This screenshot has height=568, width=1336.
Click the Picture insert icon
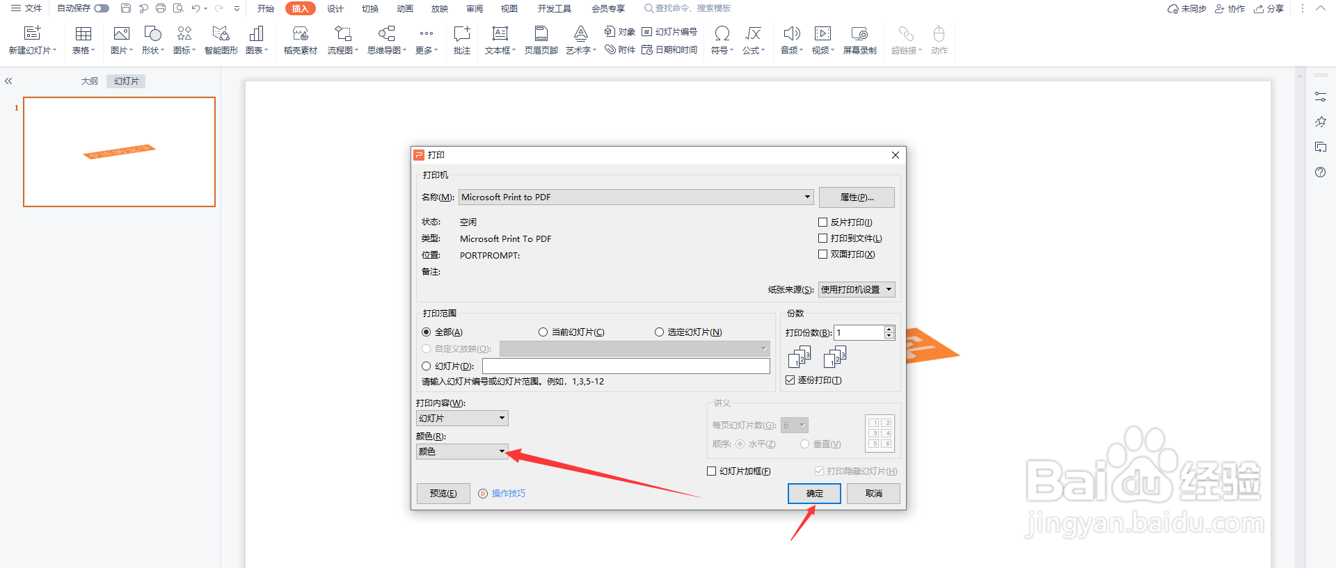pos(121,33)
